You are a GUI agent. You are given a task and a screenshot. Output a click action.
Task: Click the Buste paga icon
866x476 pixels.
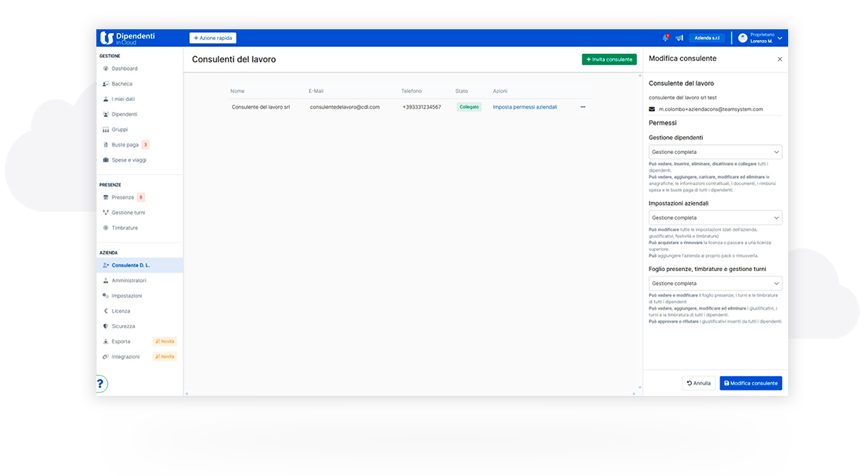[106, 145]
